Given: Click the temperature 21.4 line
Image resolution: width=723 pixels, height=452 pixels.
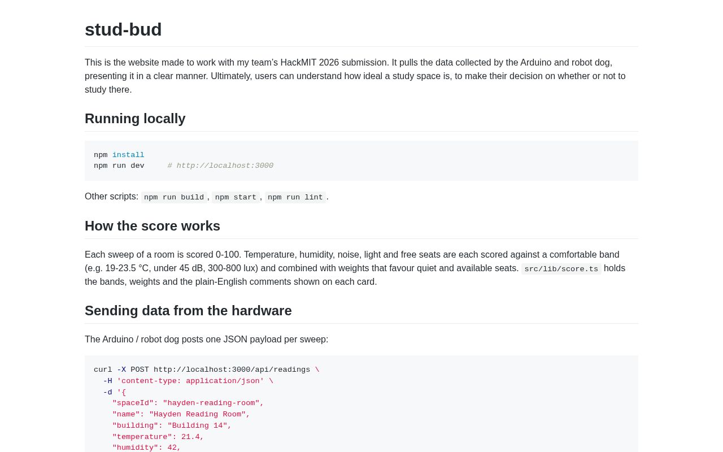Looking at the screenshot, I should click(158, 437).
